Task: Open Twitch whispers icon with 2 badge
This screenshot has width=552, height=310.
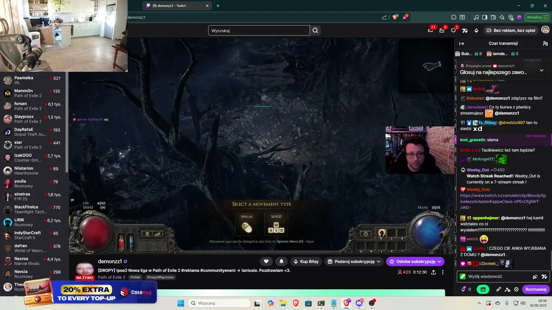Action: [x=453, y=30]
